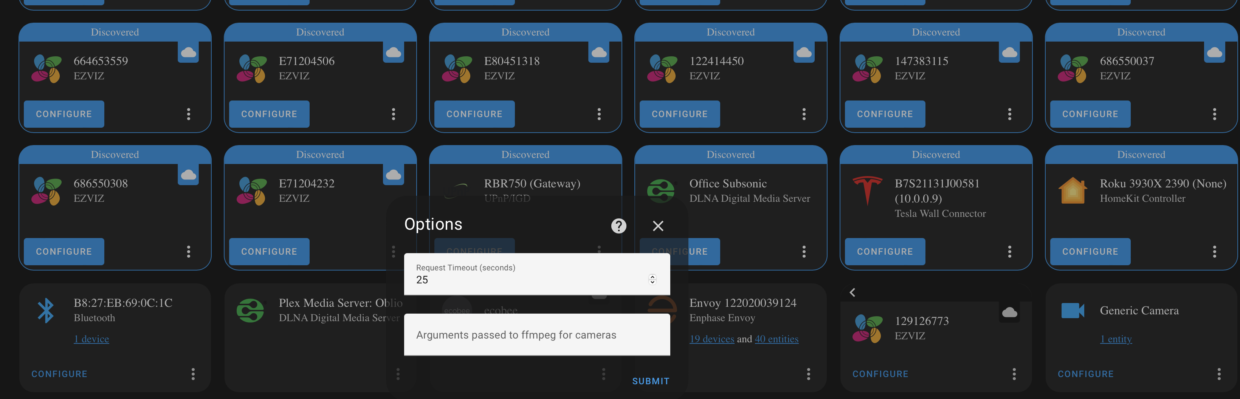Increment Request Timeout with the stepper arrows
1240x399 pixels.
pos(652,279)
